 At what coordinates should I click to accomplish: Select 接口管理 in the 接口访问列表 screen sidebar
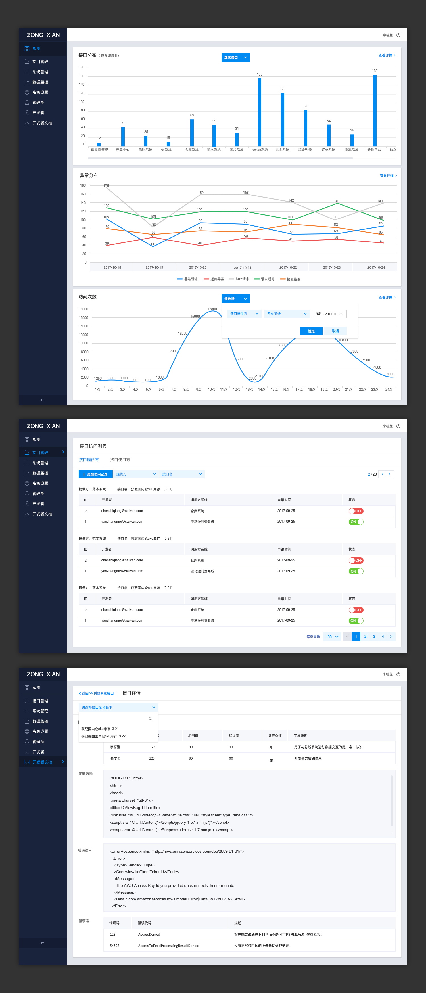coord(43,453)
